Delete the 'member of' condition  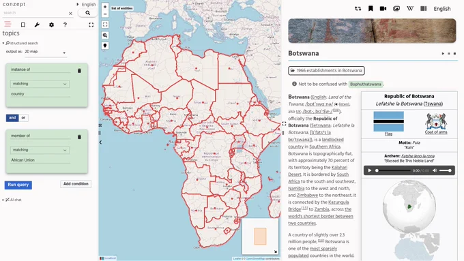tap(79, 137)
